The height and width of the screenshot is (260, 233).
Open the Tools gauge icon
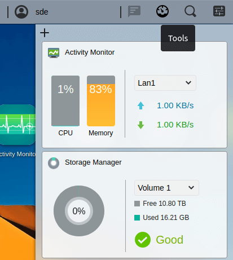(x=162, y=11)
